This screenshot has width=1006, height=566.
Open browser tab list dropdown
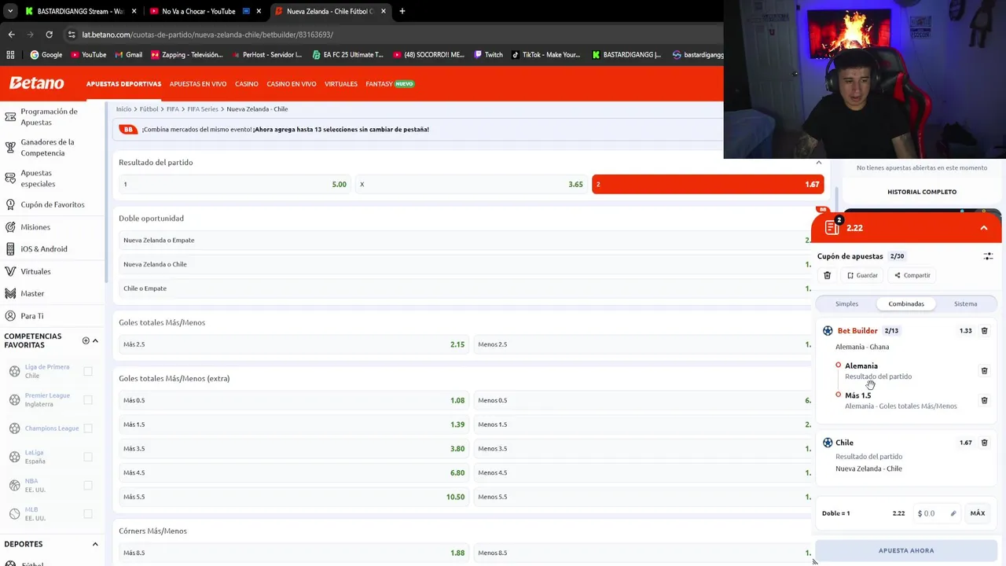click(x=10, y=11)
